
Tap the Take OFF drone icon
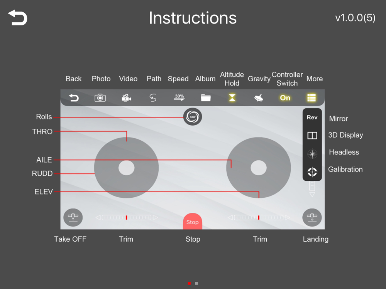coord(73,217)
